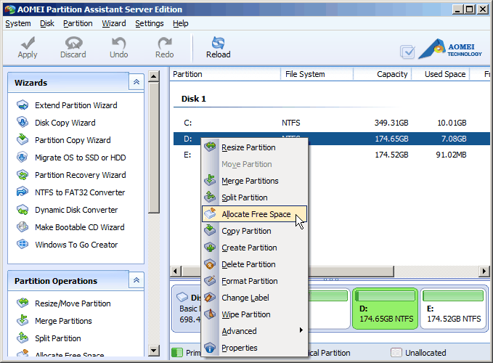Launch Make Bootable CD Wizard icon
Screen dimensions: 493x363
coord(23,227)
